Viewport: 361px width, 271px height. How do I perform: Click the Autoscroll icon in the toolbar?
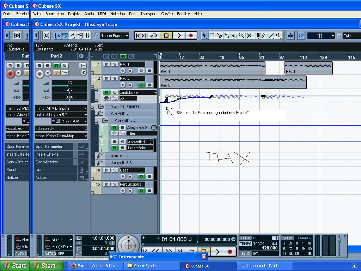pos(290,36)
